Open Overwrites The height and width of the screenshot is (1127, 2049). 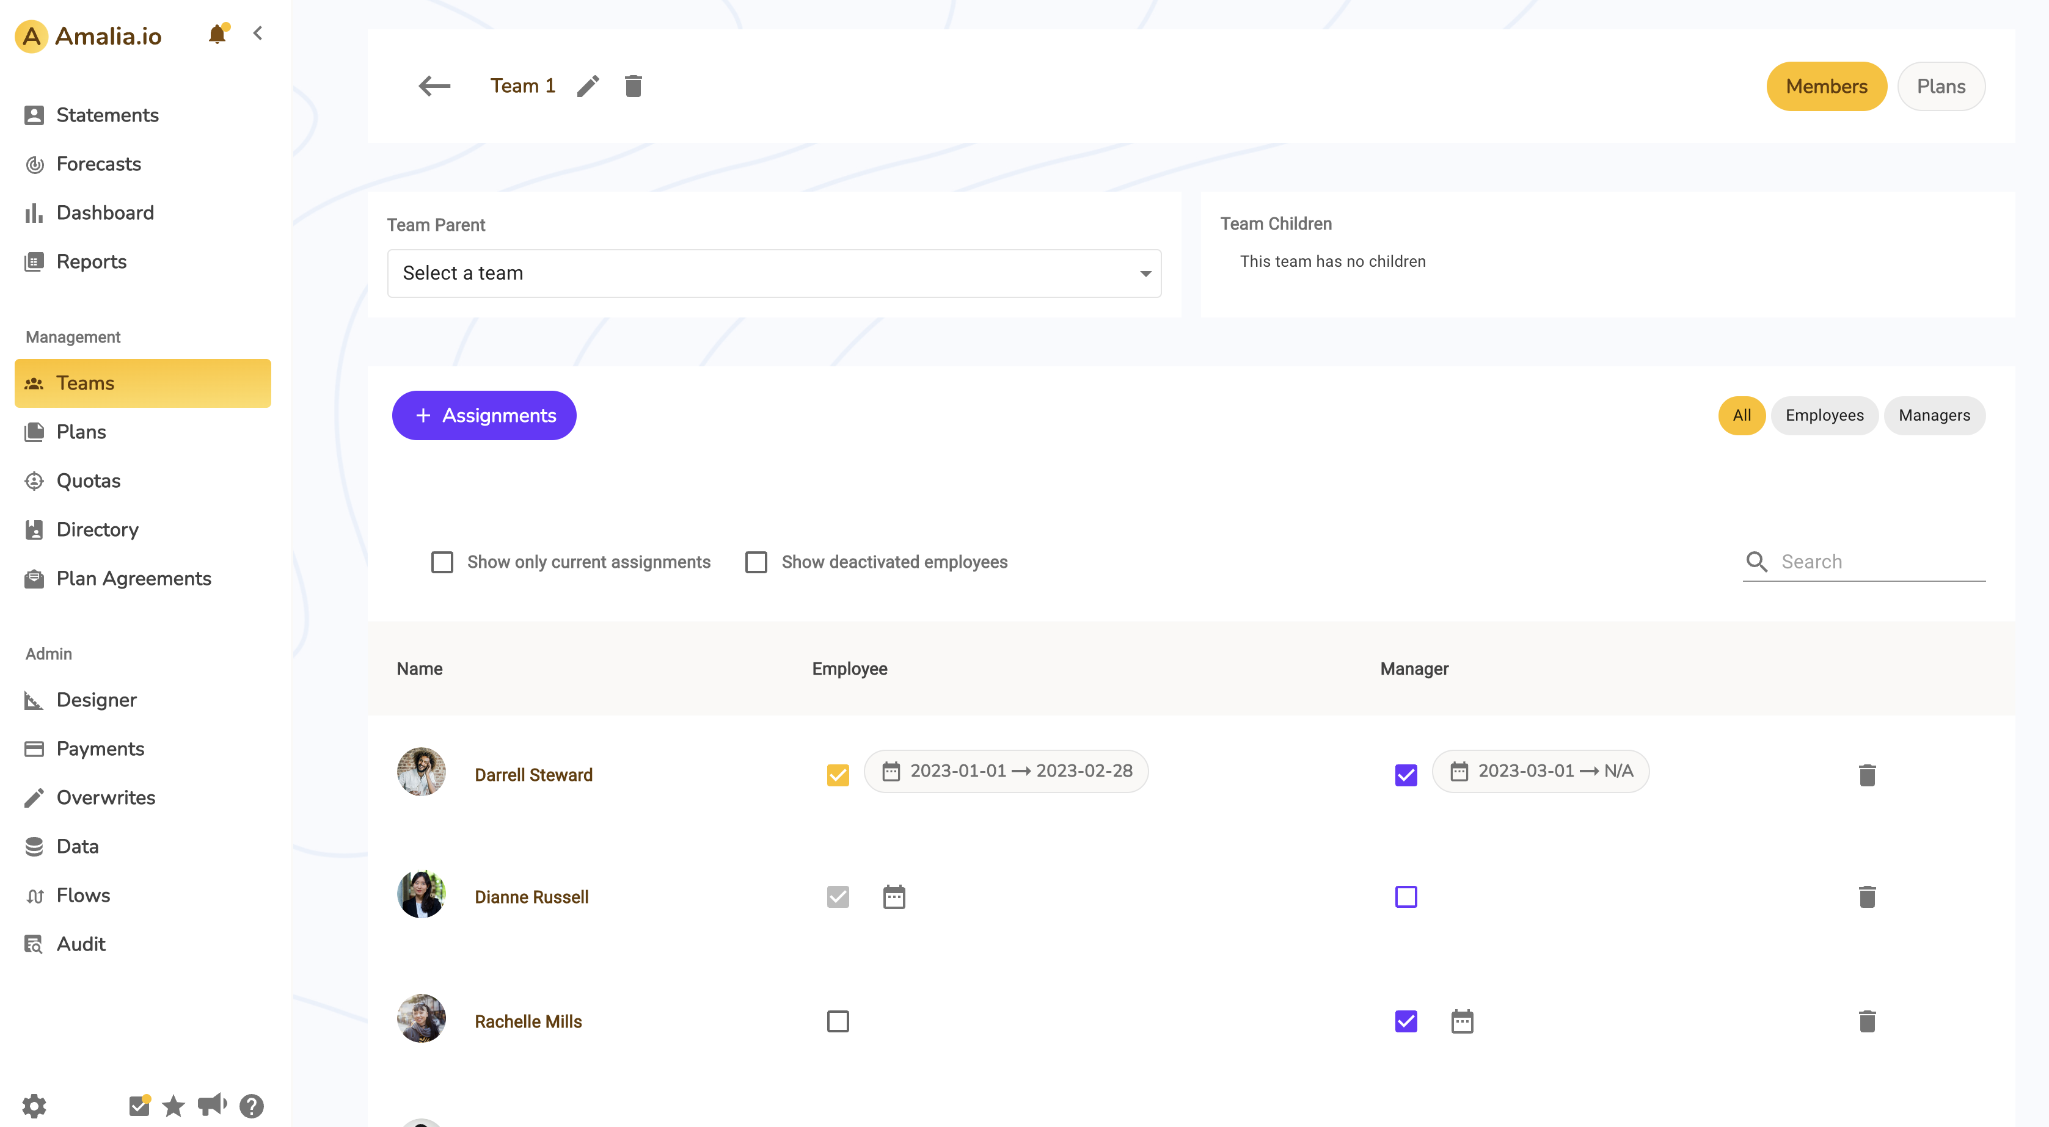pyautogui.click(x=142, y=797)
